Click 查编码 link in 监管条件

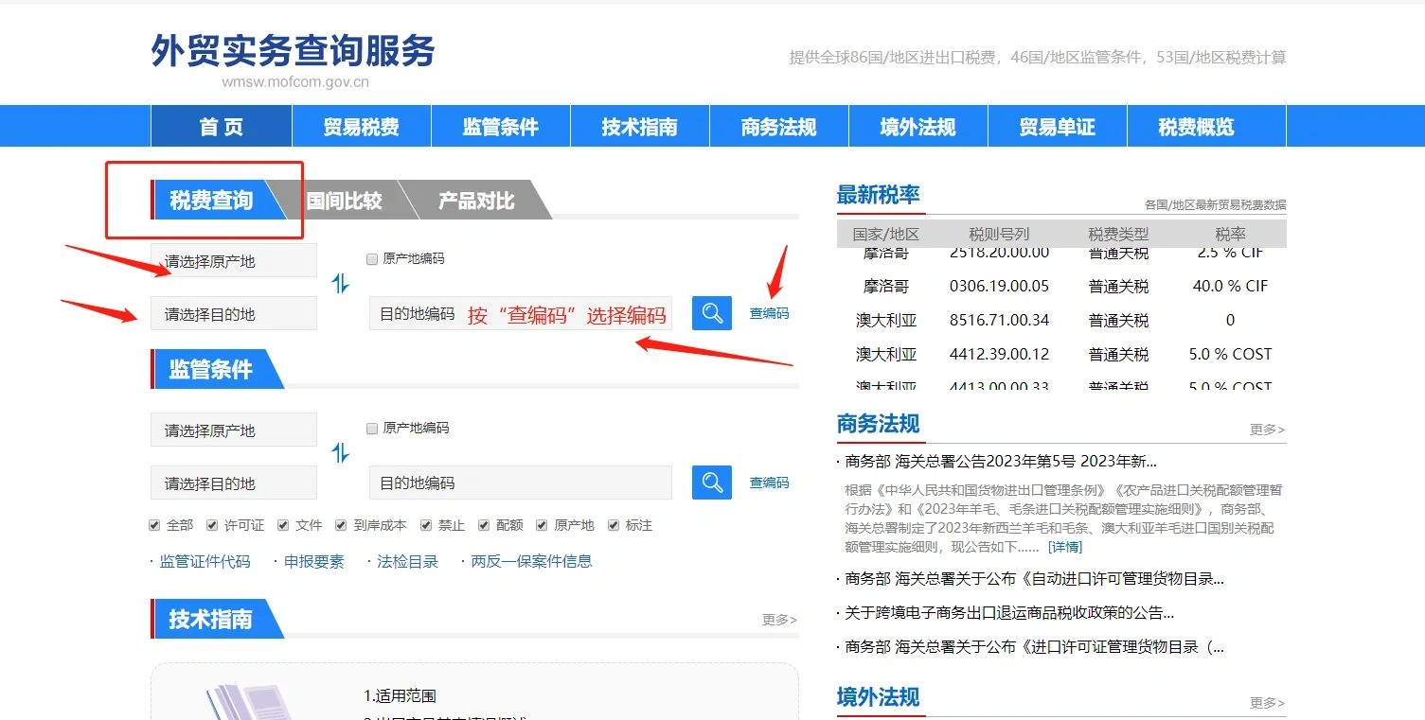(x=769, y=483)
